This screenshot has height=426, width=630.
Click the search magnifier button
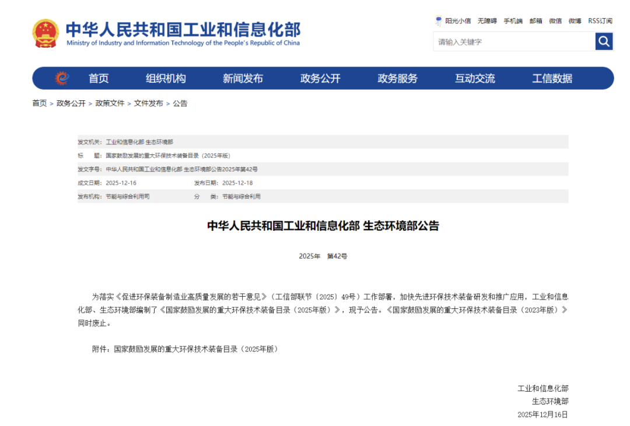point(604,41)
